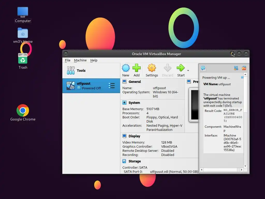Open the File menu
The image size is (265, 199).
point(68,60)
